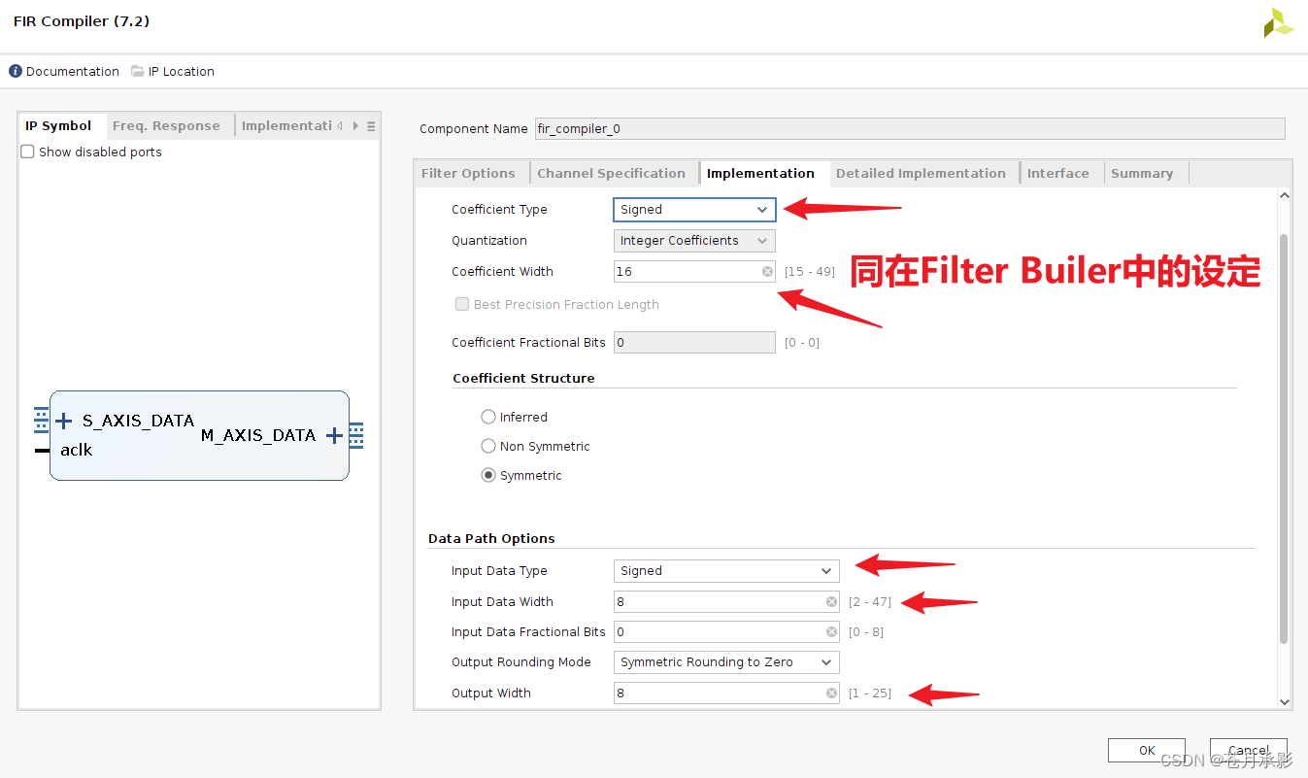1308x778 pixels.
Task: Clear the Input Data Width value
Action: click(831, 602)
